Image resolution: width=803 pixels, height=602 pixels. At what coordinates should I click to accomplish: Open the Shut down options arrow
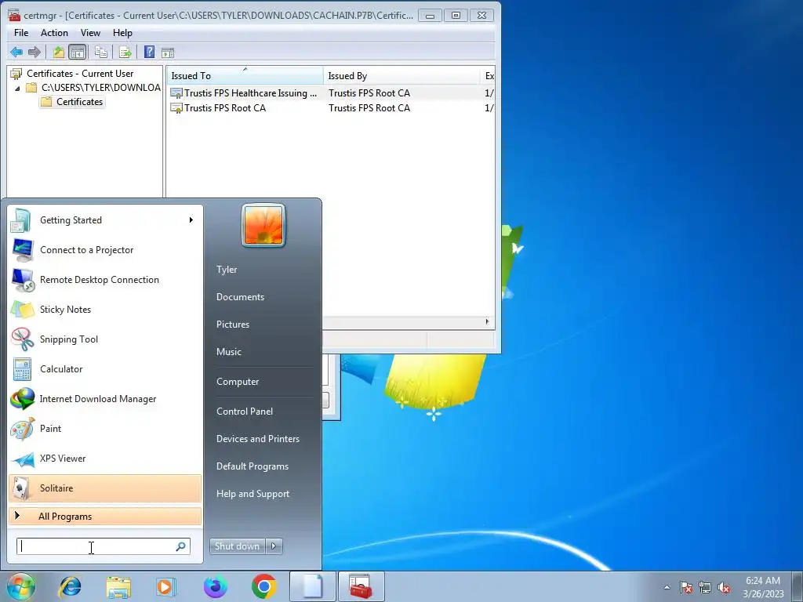[274, 546]
